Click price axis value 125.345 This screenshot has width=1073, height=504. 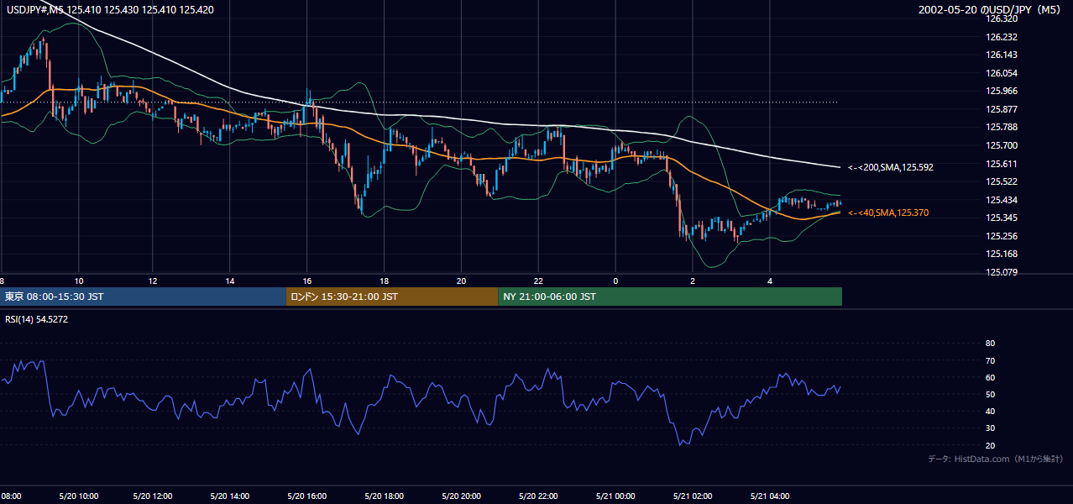point(1002,218)
